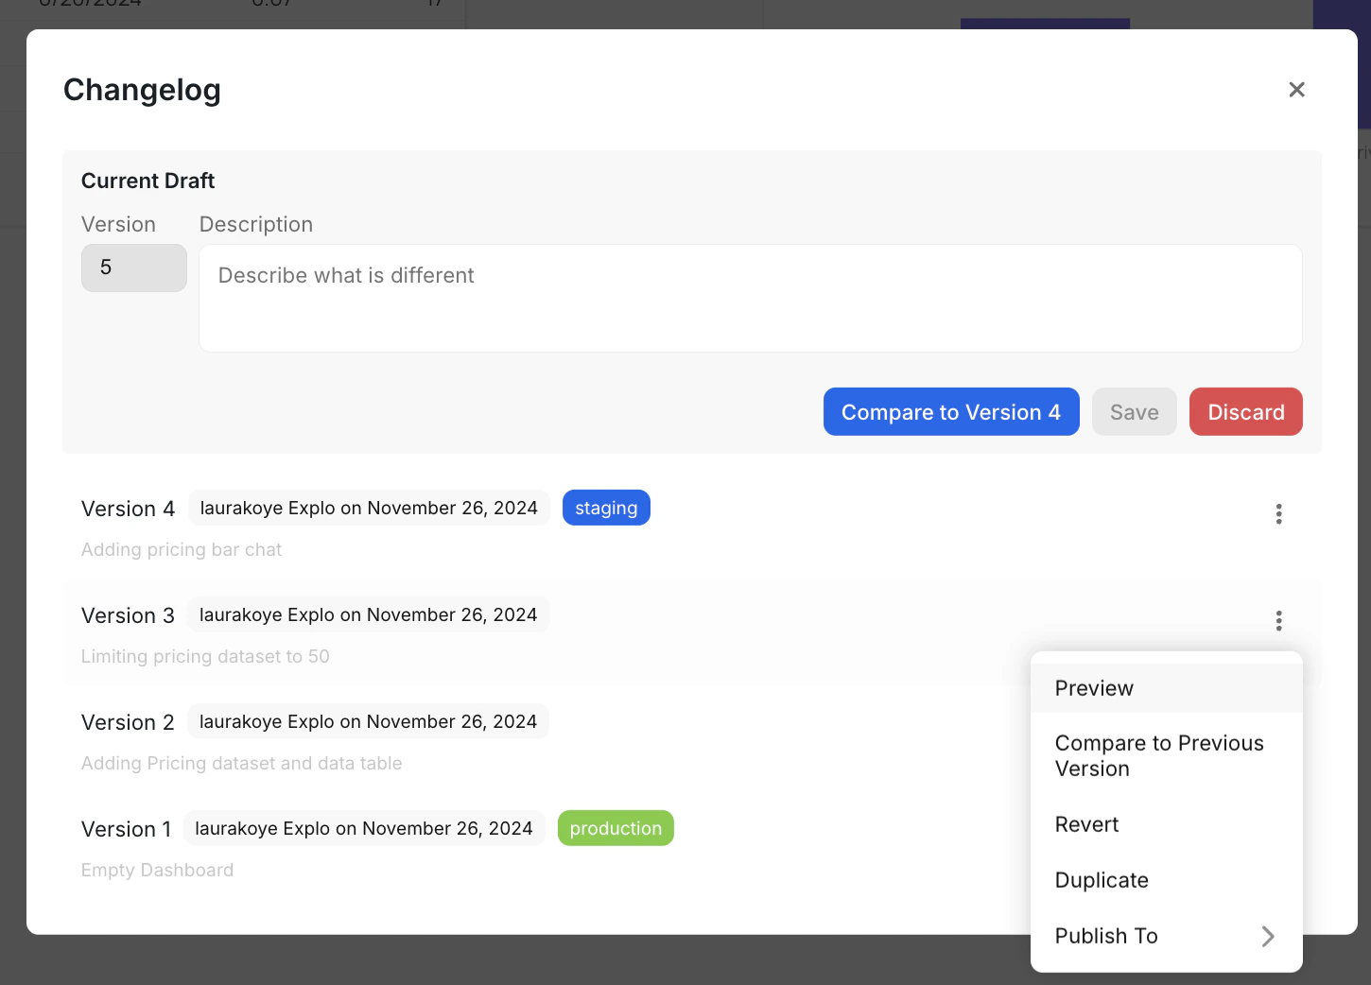
Task: Click Version 2 author and date badge
Action: click(x=369, y=721)
